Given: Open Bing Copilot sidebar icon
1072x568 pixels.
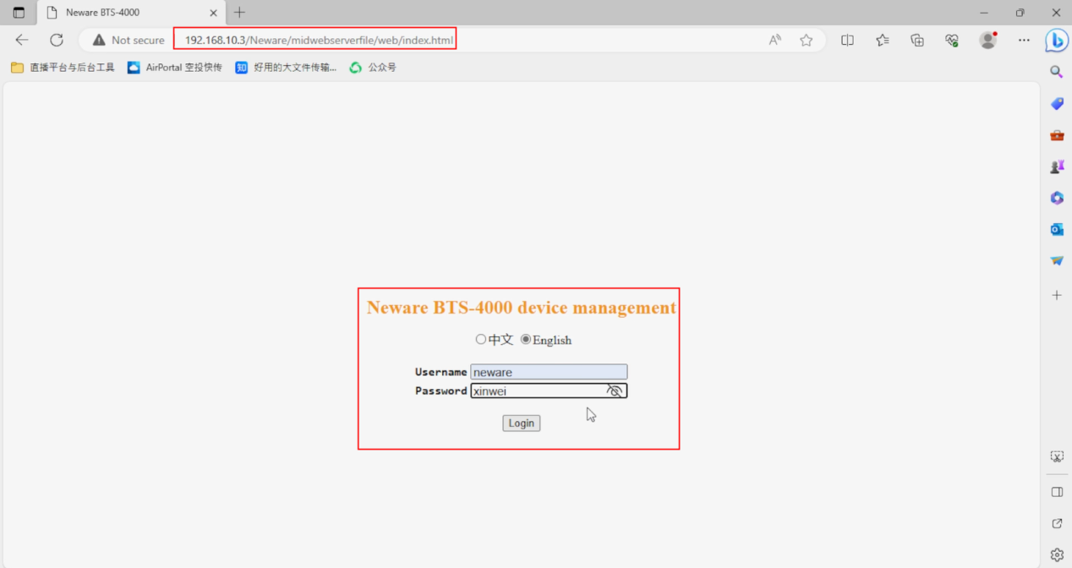Looking at the screenshot, I should pos(1056,40).
